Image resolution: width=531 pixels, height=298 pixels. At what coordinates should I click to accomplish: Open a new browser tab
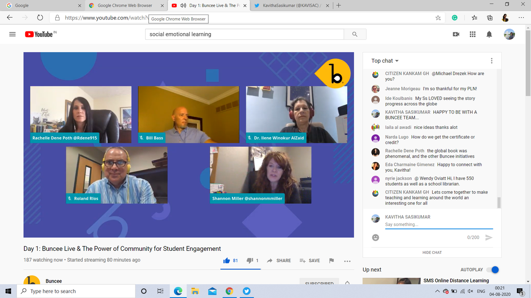pyautogui.click(x=339, y=5)
